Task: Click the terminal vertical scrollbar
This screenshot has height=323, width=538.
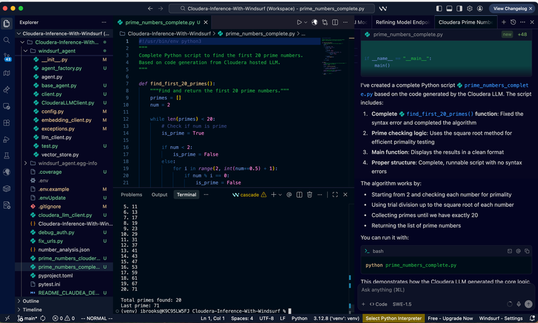Action: (350, 258)
